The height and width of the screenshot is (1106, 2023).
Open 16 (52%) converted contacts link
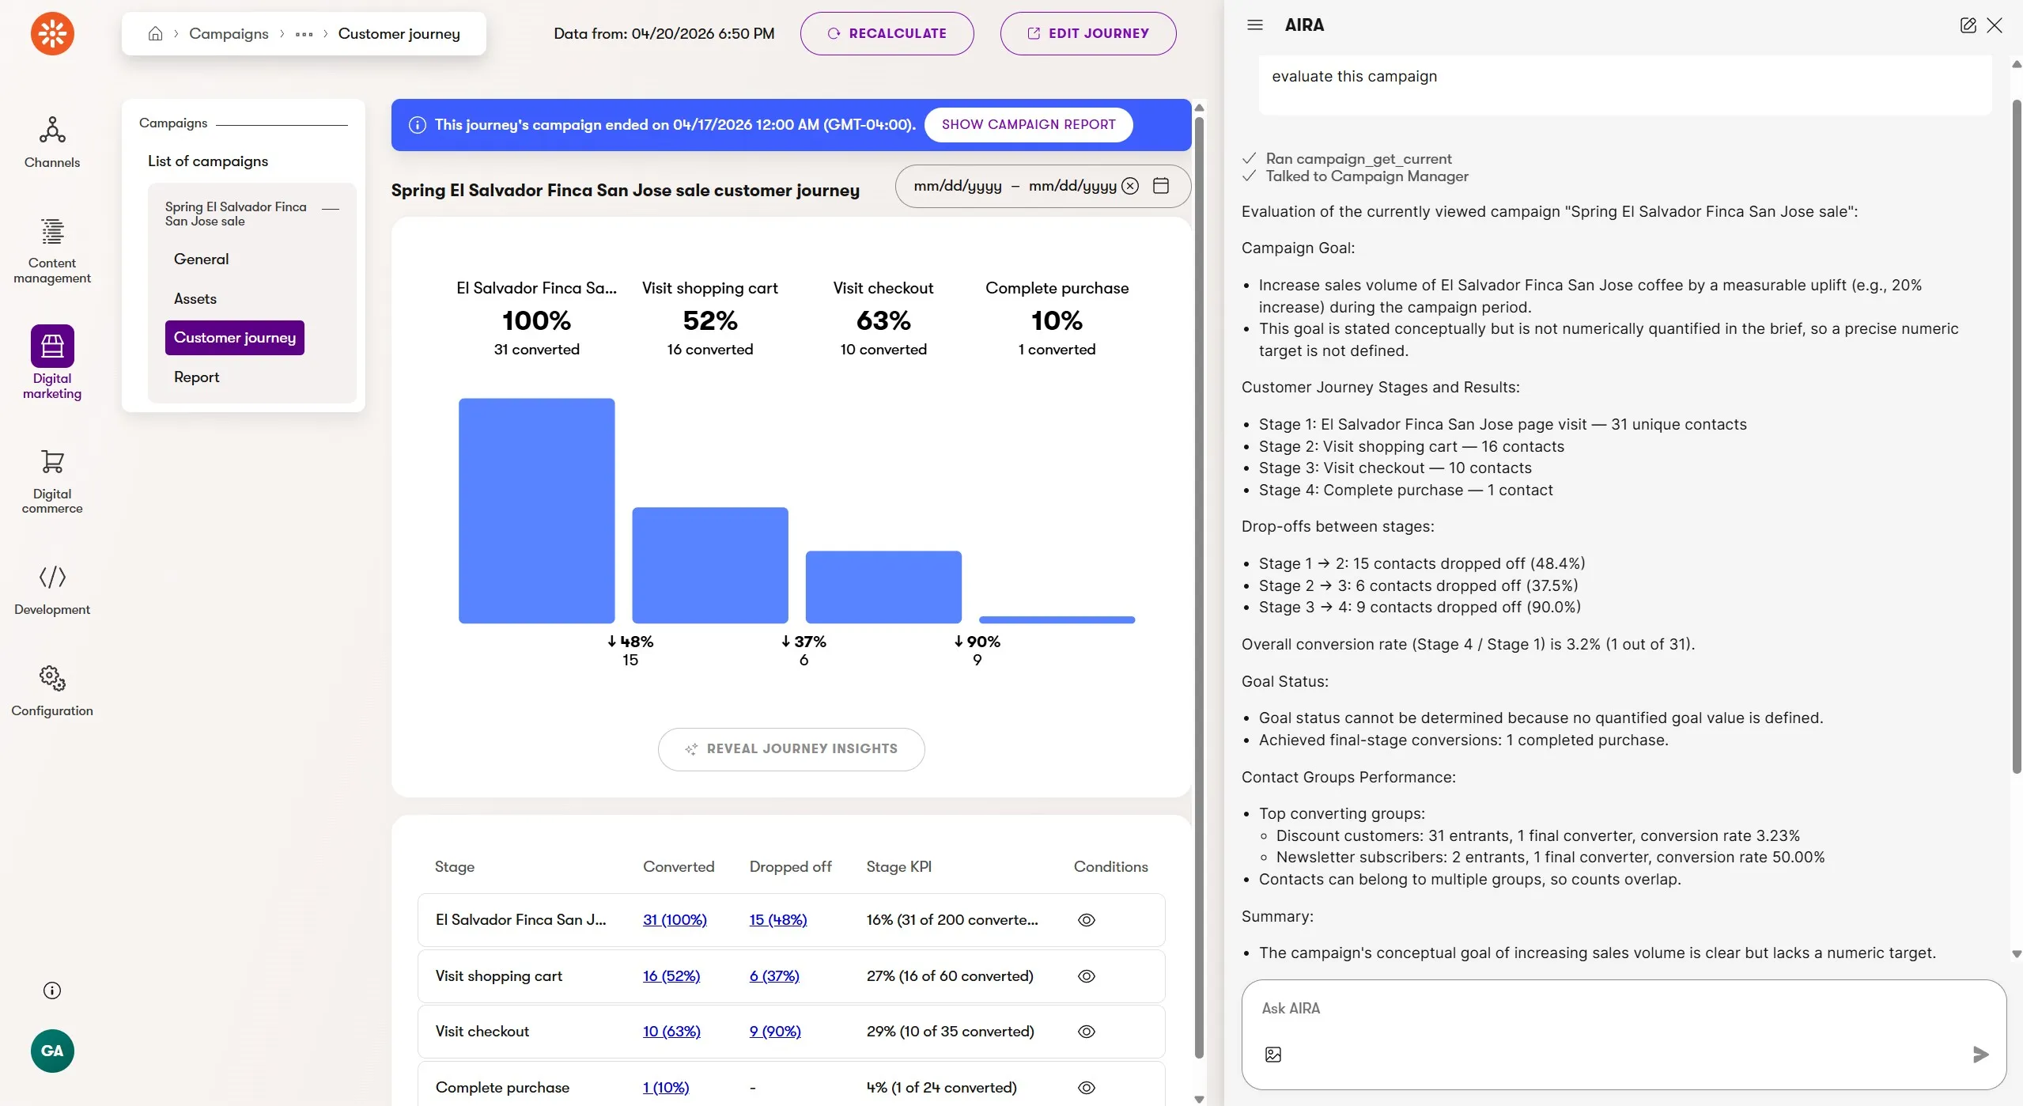671,976
